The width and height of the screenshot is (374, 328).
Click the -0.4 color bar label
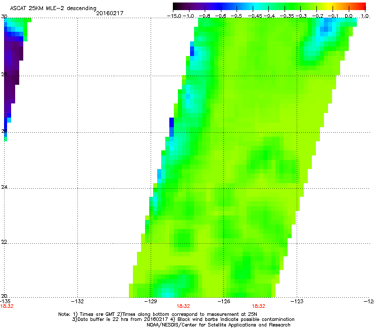point(269,16)
